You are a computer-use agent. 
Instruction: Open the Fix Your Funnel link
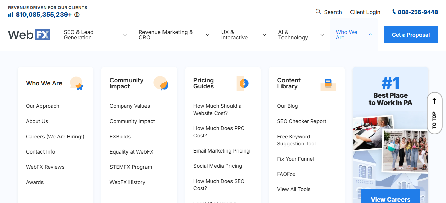click(296, 159)
